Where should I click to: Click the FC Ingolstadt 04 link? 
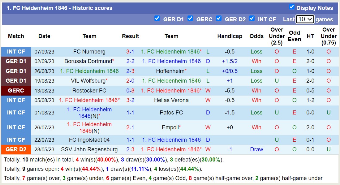89,140
